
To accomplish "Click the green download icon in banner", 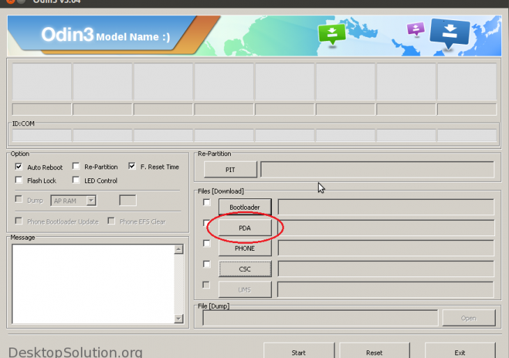I will click(x=331, y=34).
